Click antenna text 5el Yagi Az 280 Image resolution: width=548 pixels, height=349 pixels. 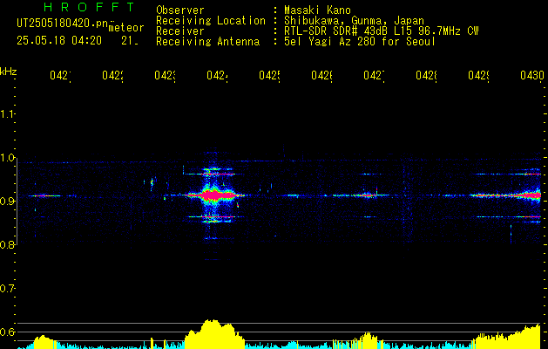click(x=331, y=42)
